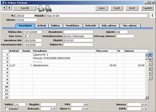Image resolution: width=156 pixels, height=112 pixels.
Task: Open the Valūtas tab
Action: 55,26
